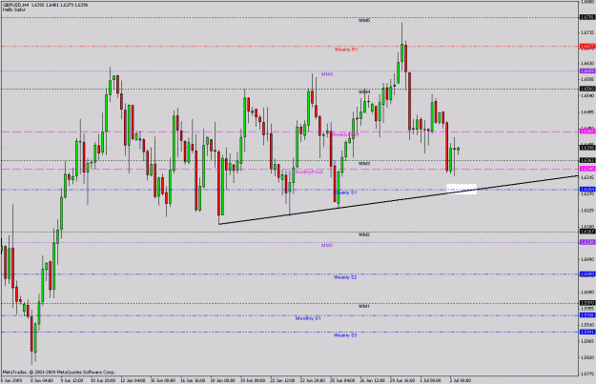Click the 'WM2' line label
Screen dimensions: 596x384
364,234
